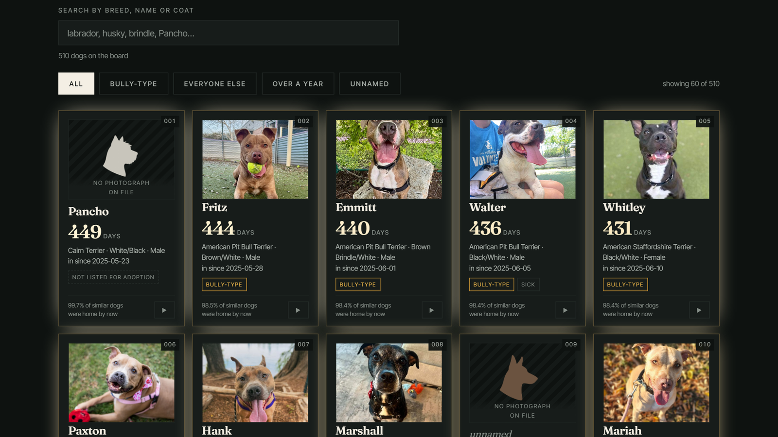Click the name Pancho heading
Screen dimensions: 778x437
(88, 211)
